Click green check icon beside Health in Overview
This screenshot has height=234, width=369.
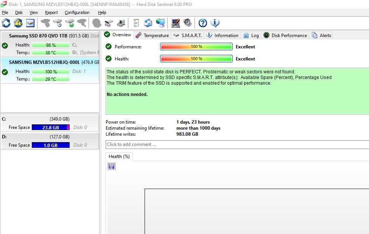tap(109, 59)
